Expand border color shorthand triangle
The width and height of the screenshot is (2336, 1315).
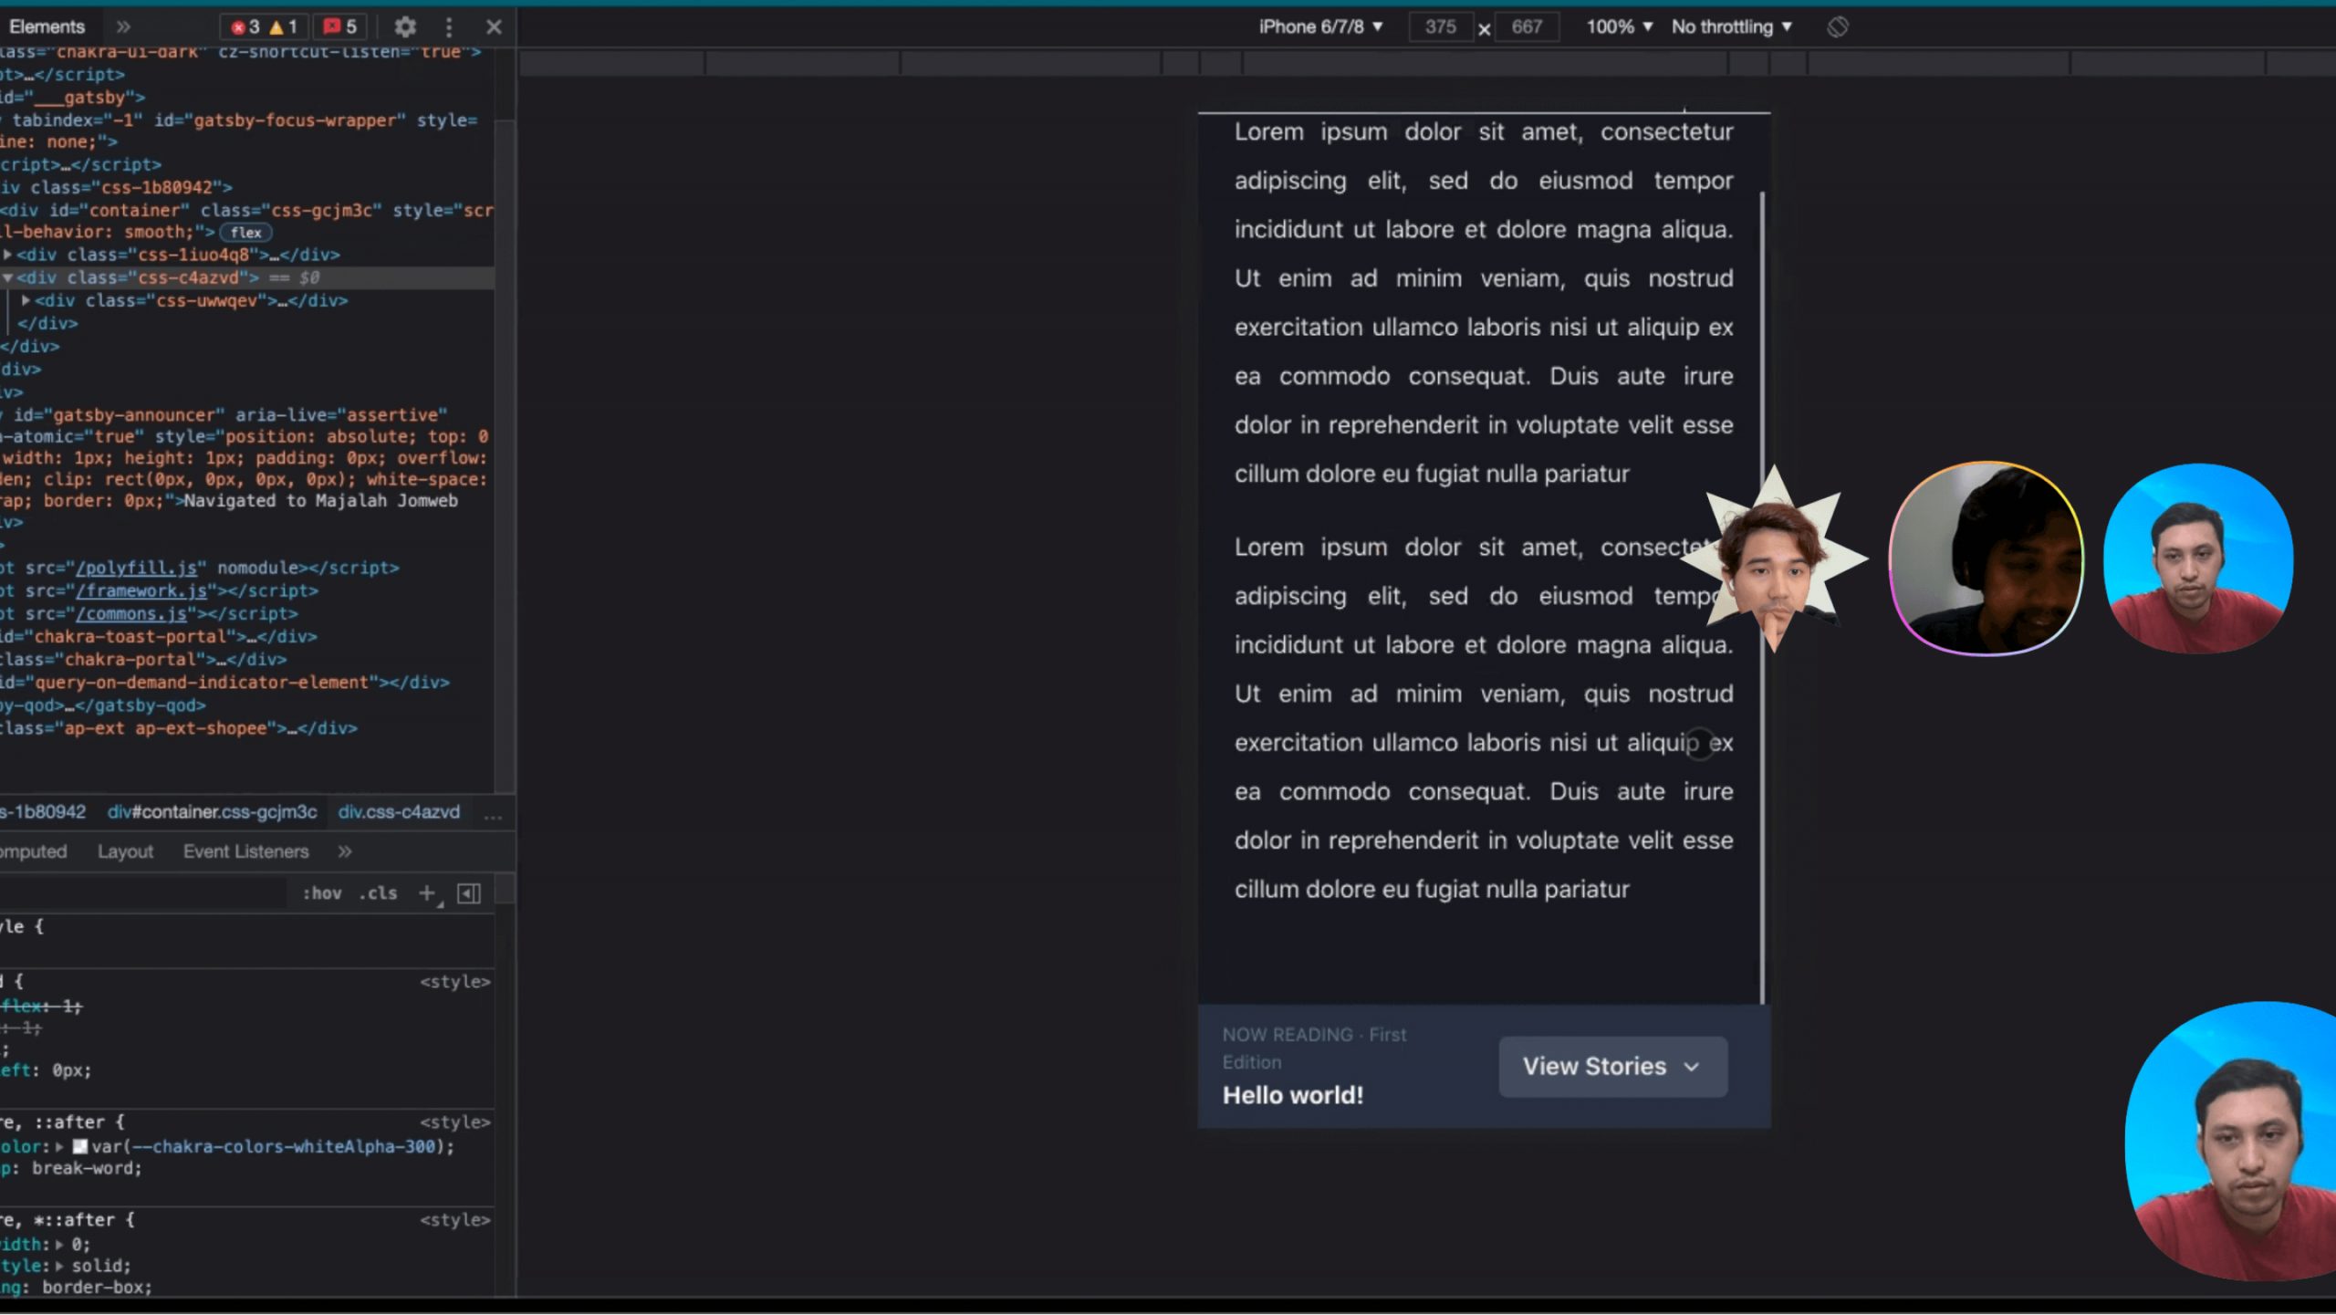59,1147
